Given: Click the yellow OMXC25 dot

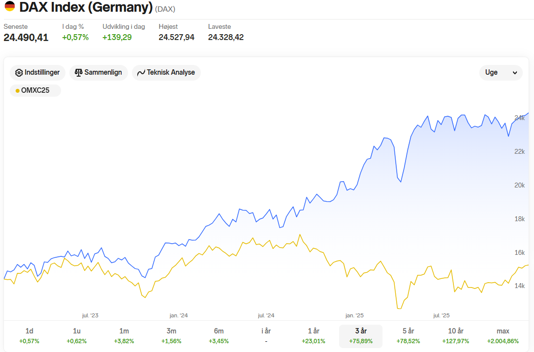Looking at the screenshot, I should coord(18,90).
